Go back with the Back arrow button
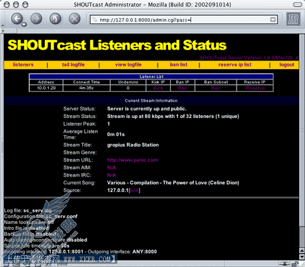The image size is (305, 267). click(x=17, y=18)
